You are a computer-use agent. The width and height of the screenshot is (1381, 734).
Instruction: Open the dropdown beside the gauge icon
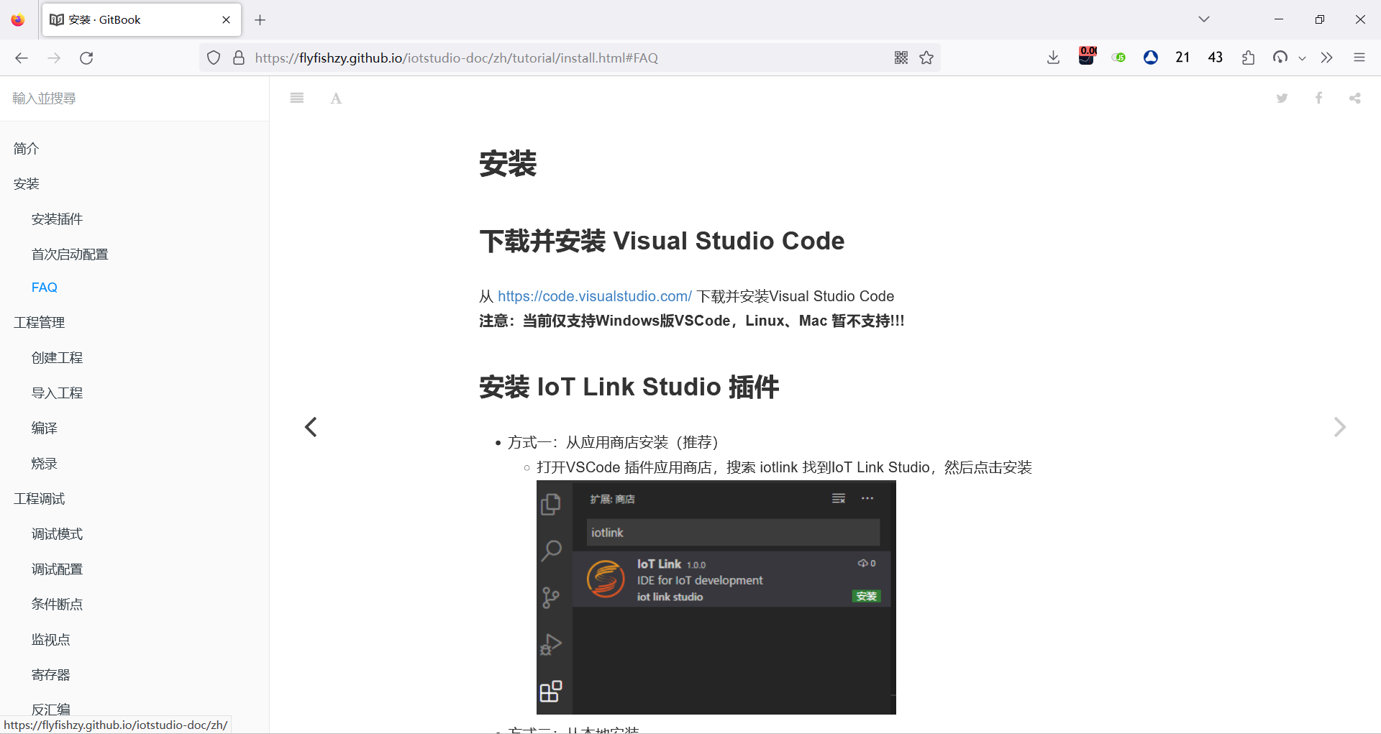(1302, 58)
